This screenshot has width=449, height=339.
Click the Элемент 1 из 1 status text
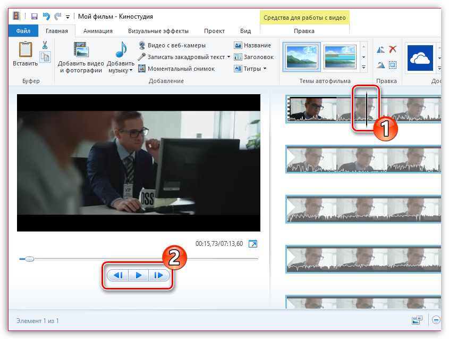[x=38, y=321]
